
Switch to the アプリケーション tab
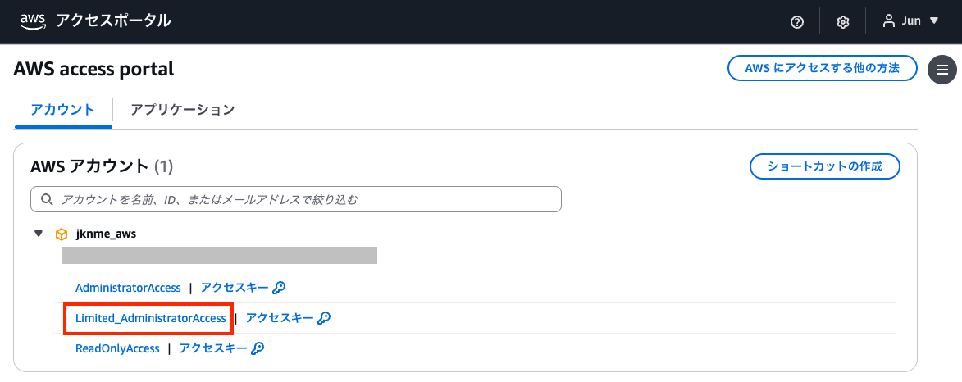pos(183,109)
